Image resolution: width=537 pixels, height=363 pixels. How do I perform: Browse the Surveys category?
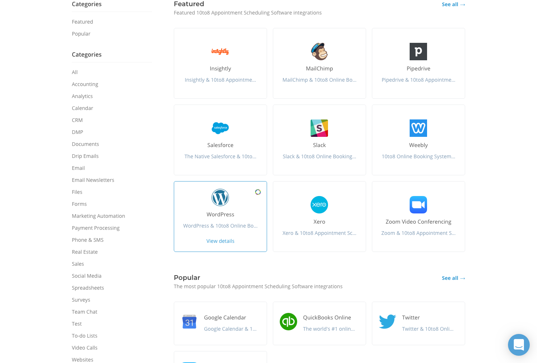[x=81, y=300]
